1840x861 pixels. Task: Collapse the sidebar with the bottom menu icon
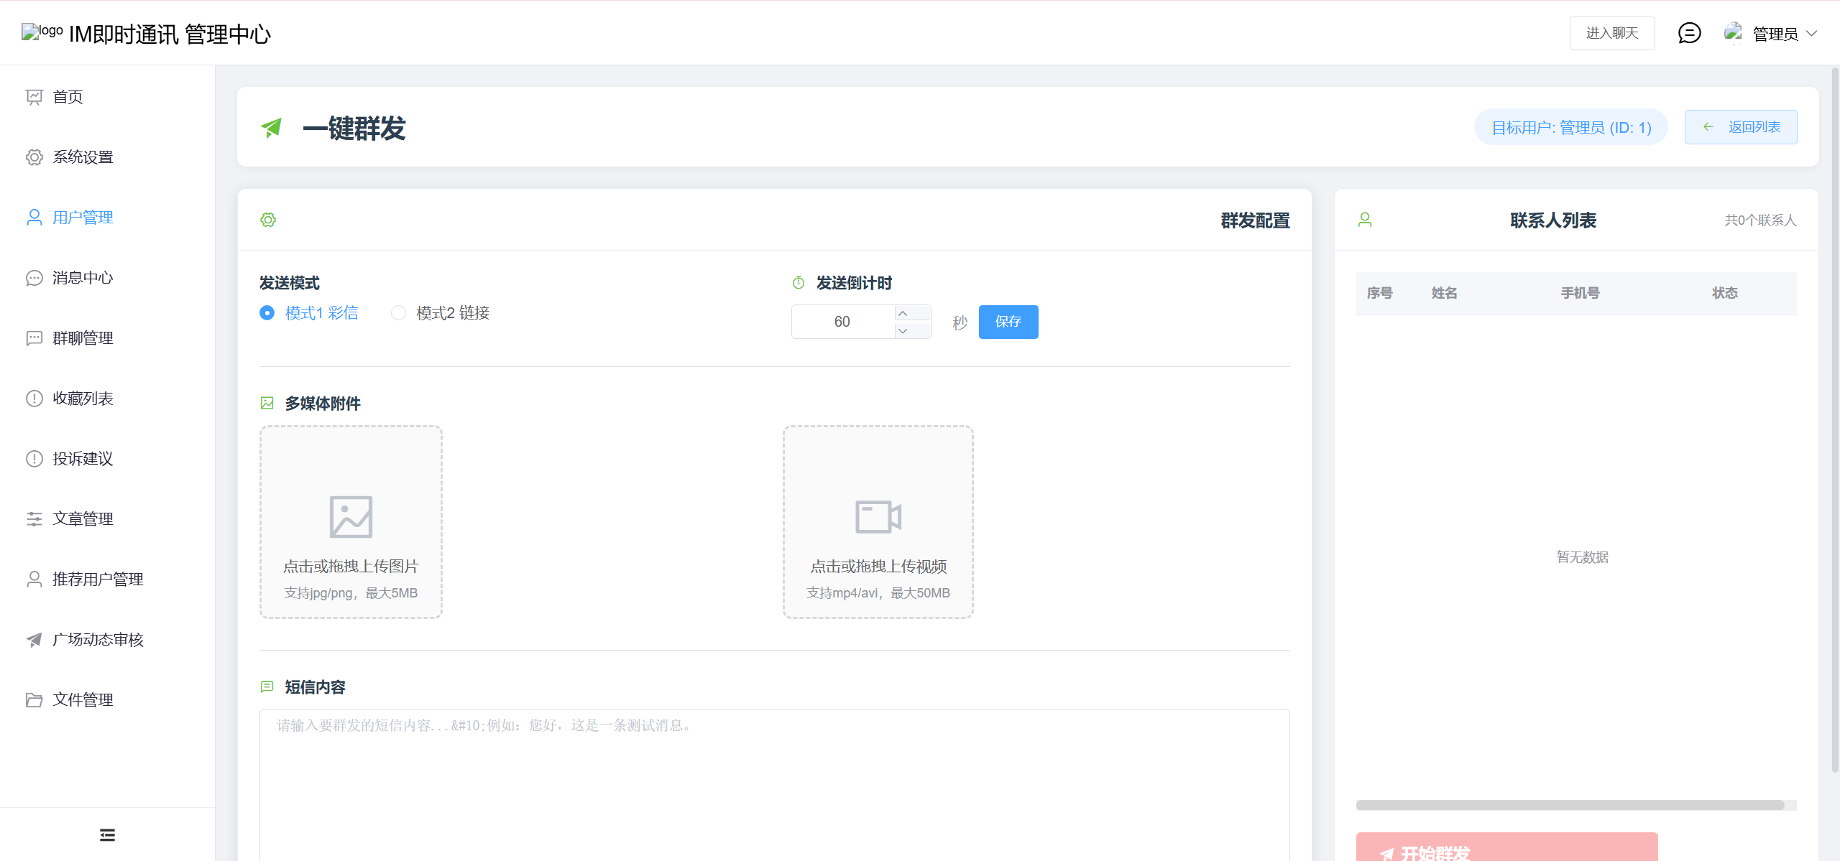pos(107,834)
